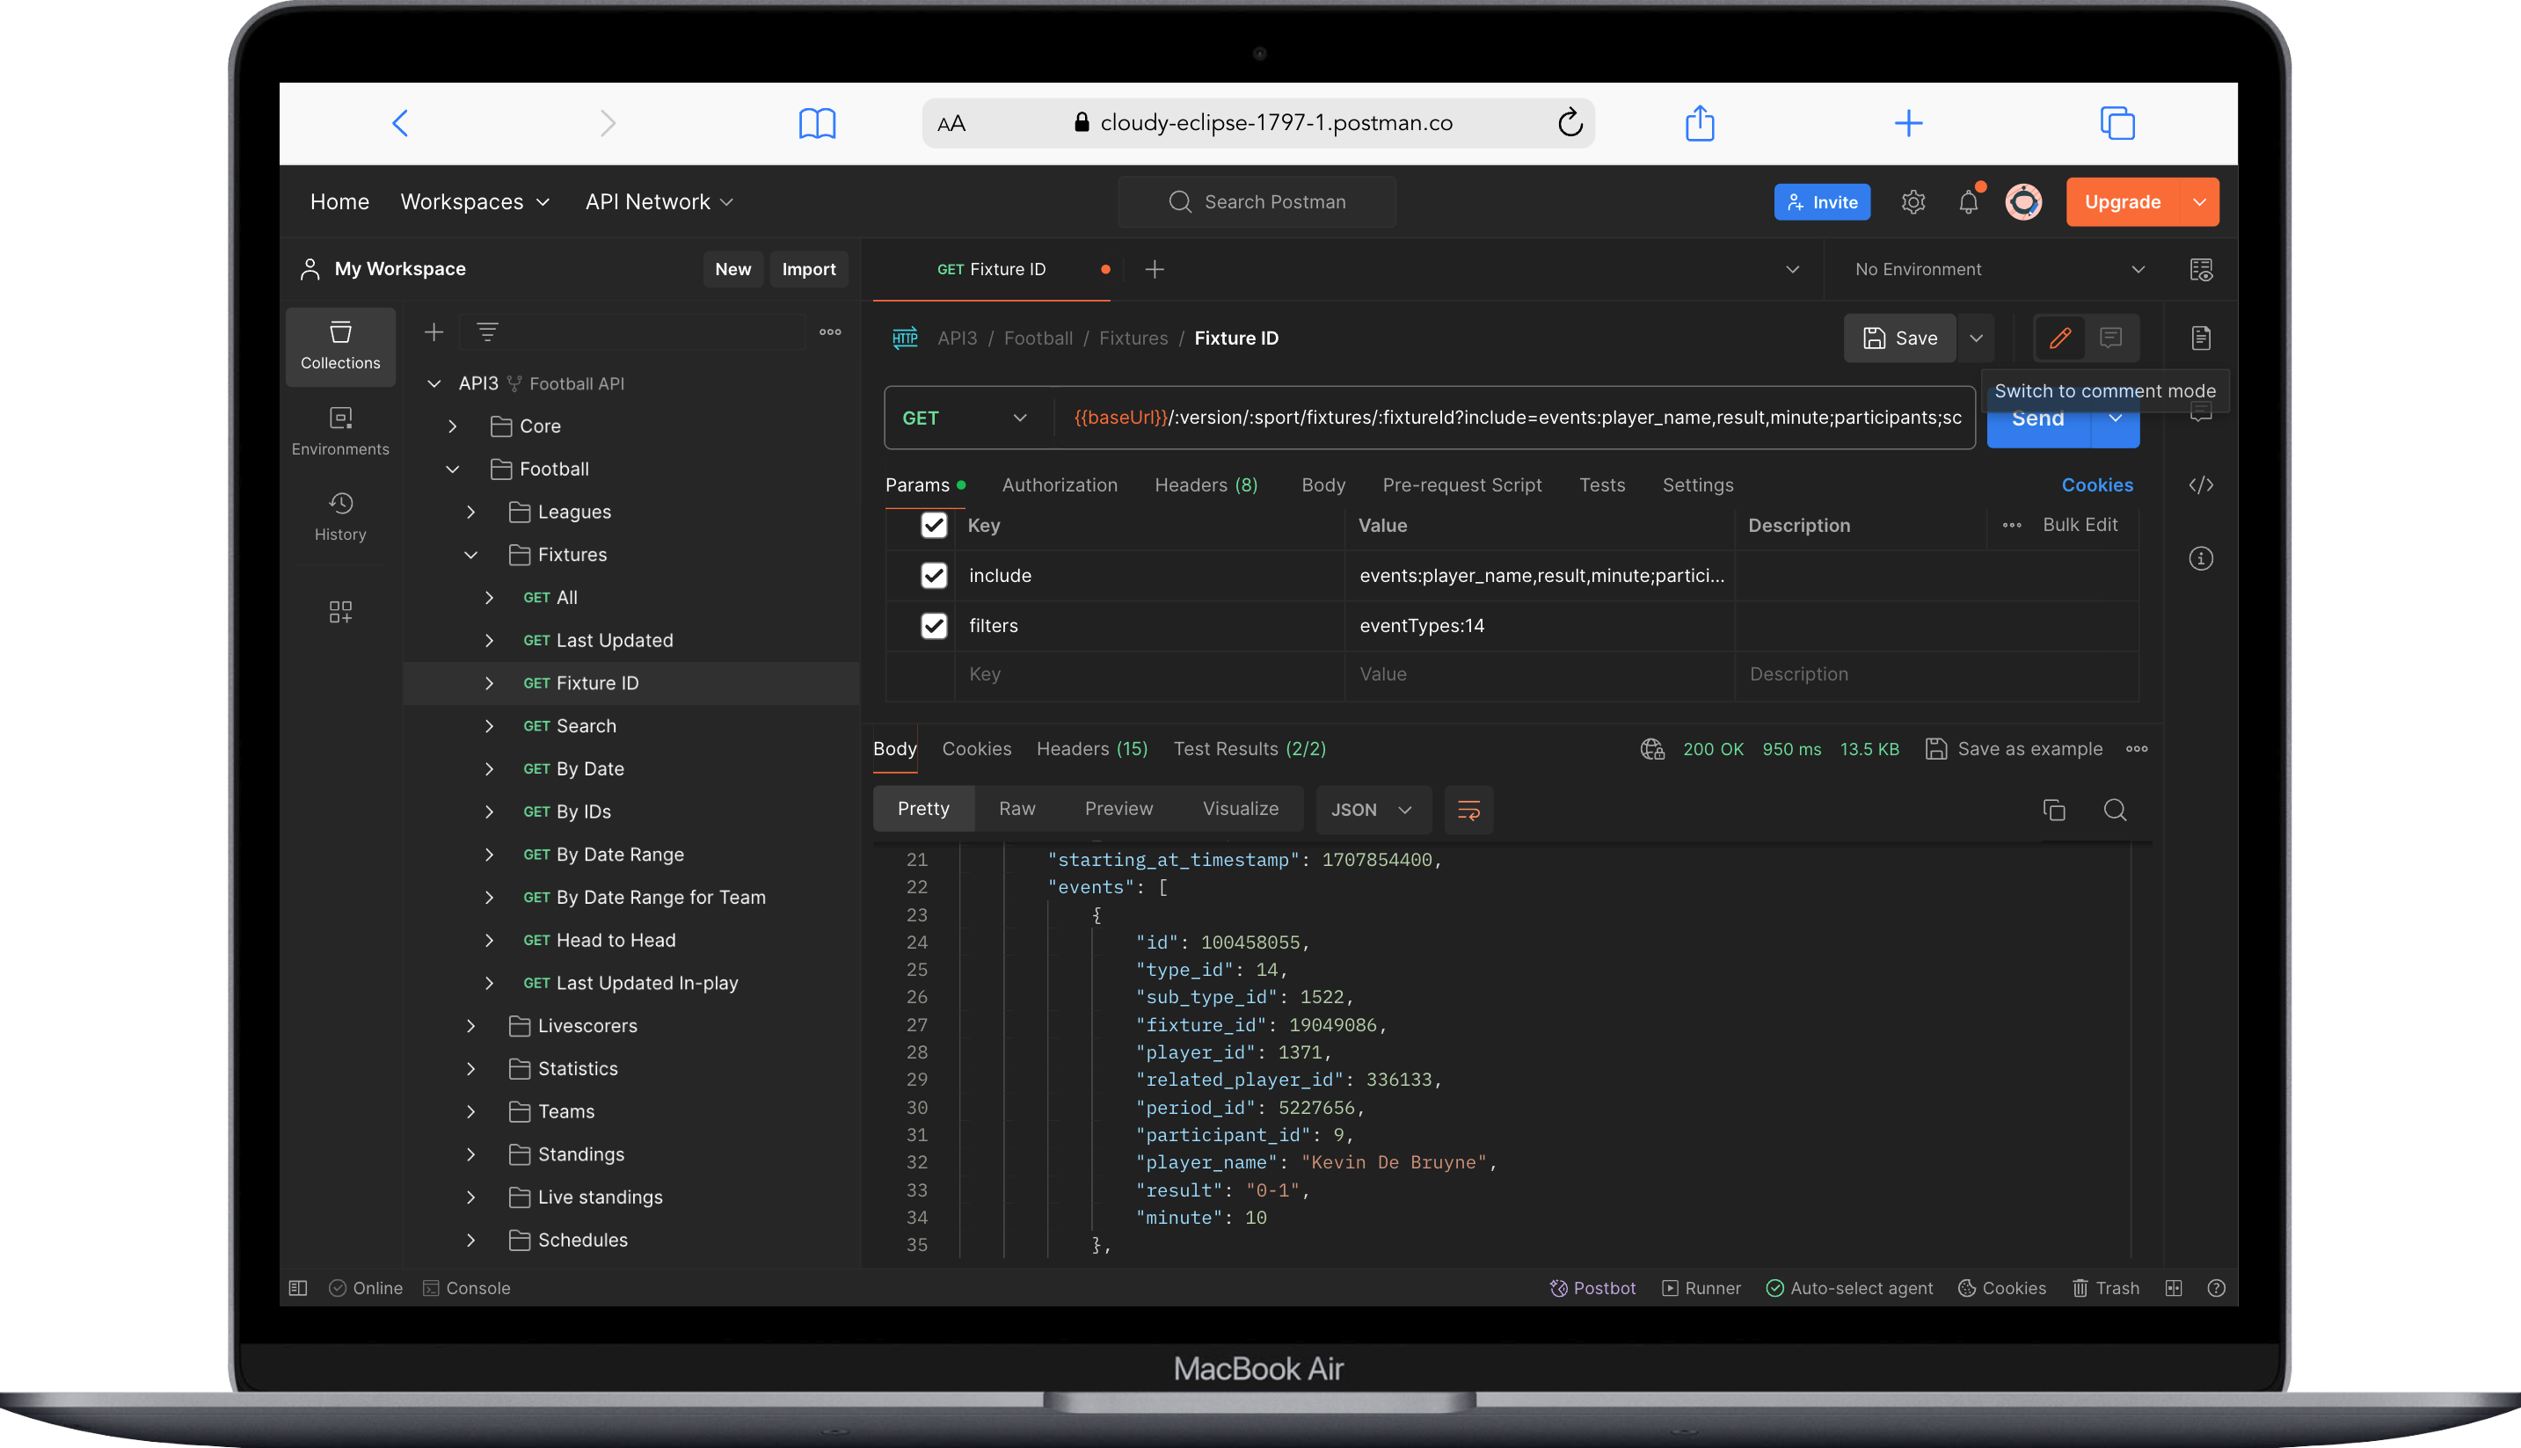Viewport: 2521px width, 1448px height.
Task: Click the Import button
Action: tap(807, 270)
